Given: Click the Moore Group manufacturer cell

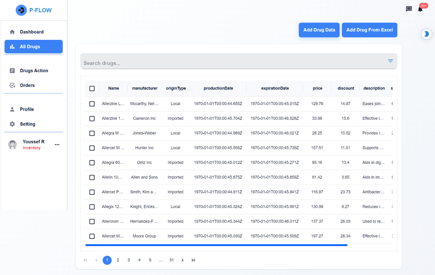Looking at the screenshot, I should (x=144, y=236).
